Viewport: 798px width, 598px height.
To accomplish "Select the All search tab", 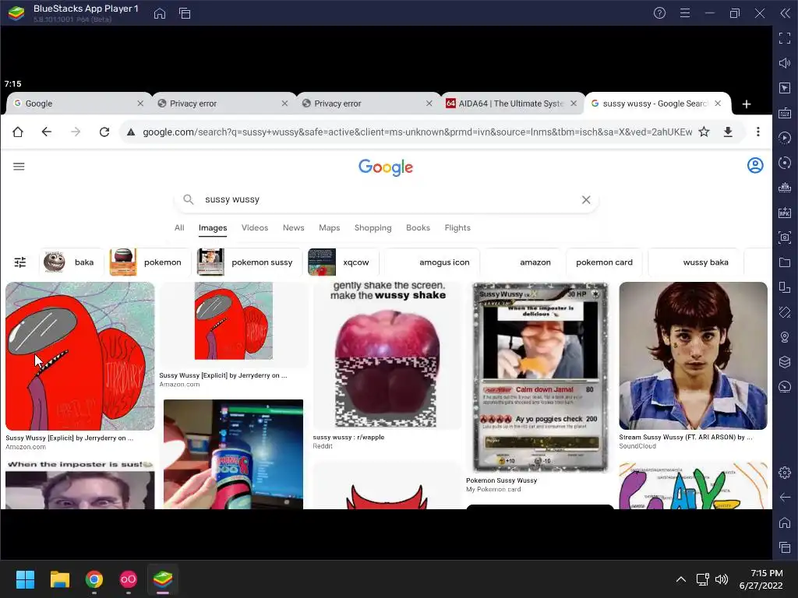I will coord(179,228).
